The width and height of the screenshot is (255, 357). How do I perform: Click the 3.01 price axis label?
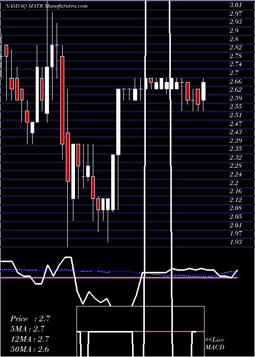coord(236,5)
